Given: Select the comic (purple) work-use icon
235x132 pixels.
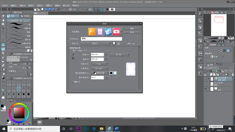Looking at the screenshot, I should [100, 31].
